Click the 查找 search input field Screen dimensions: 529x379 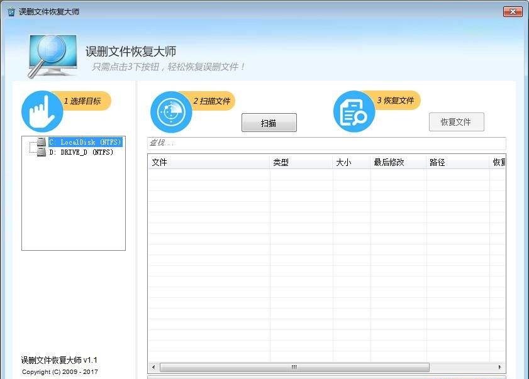326,143
